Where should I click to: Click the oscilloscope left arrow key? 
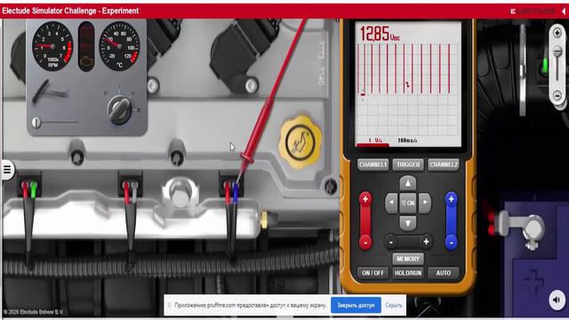[391, 203]
